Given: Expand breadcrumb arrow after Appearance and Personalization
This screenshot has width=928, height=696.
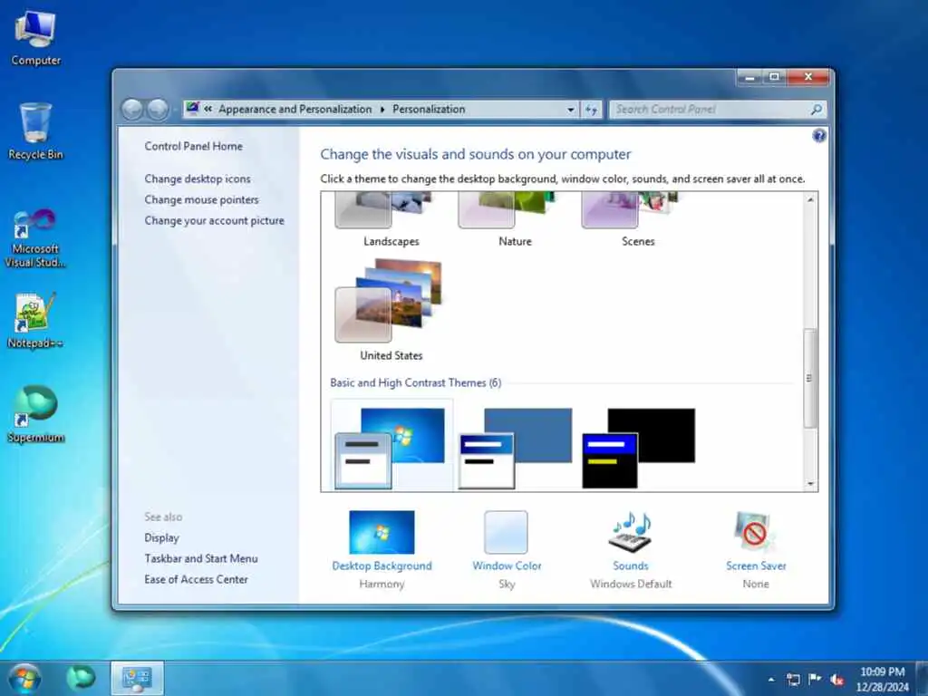Looking at the screenshot, I should (382, 110).
